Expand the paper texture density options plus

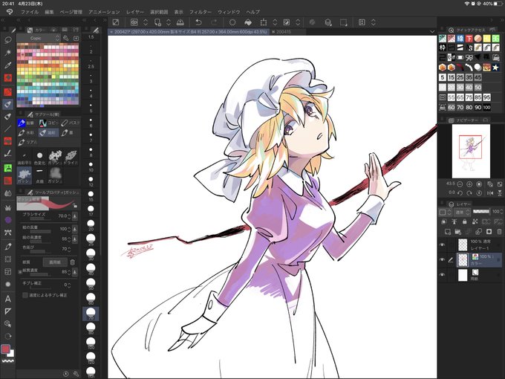(x=20, y=272)
